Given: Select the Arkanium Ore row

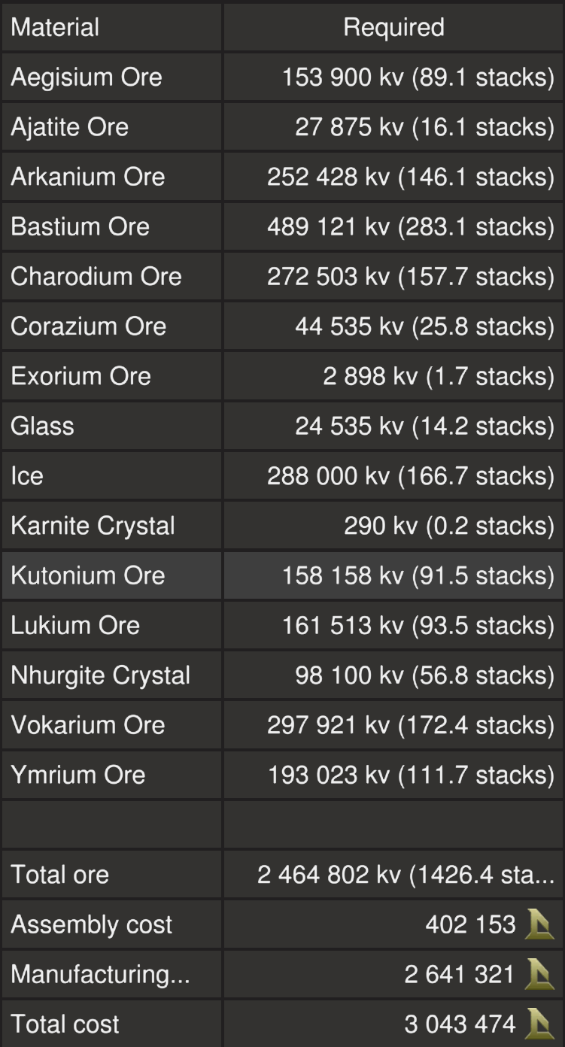Looking at the screenshot, I should pos(87,177).
